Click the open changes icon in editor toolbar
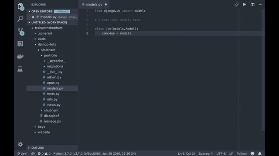 click(x=236, y=4)
